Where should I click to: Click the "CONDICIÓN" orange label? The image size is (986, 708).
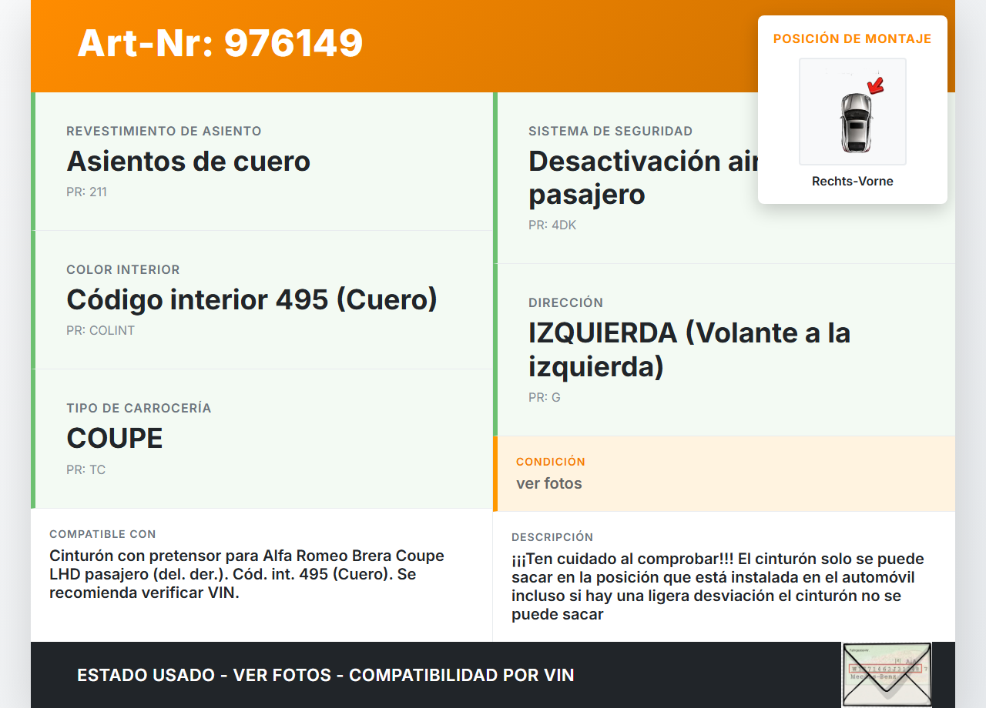[x=550, y=462]
